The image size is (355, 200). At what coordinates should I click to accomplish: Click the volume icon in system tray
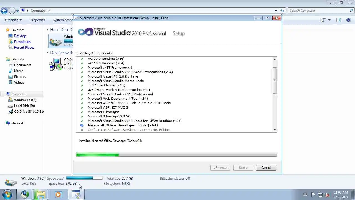click(x=327, y=195)
